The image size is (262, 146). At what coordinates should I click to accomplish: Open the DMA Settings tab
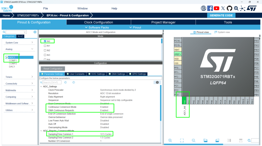tap(116, 74)
